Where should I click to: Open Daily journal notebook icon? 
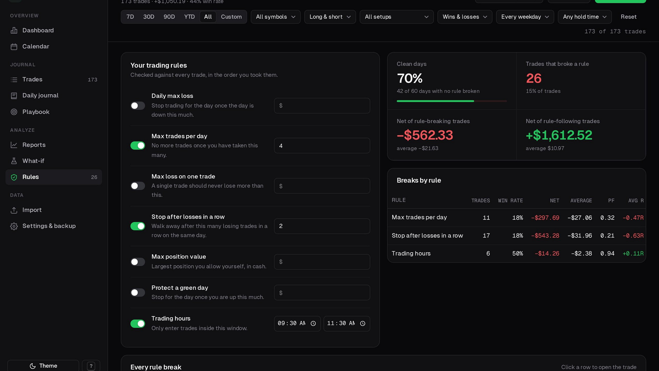coord(14,96)
